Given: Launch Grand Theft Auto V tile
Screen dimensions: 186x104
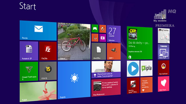Looking at the screenshot, I should tap(29, 71).
